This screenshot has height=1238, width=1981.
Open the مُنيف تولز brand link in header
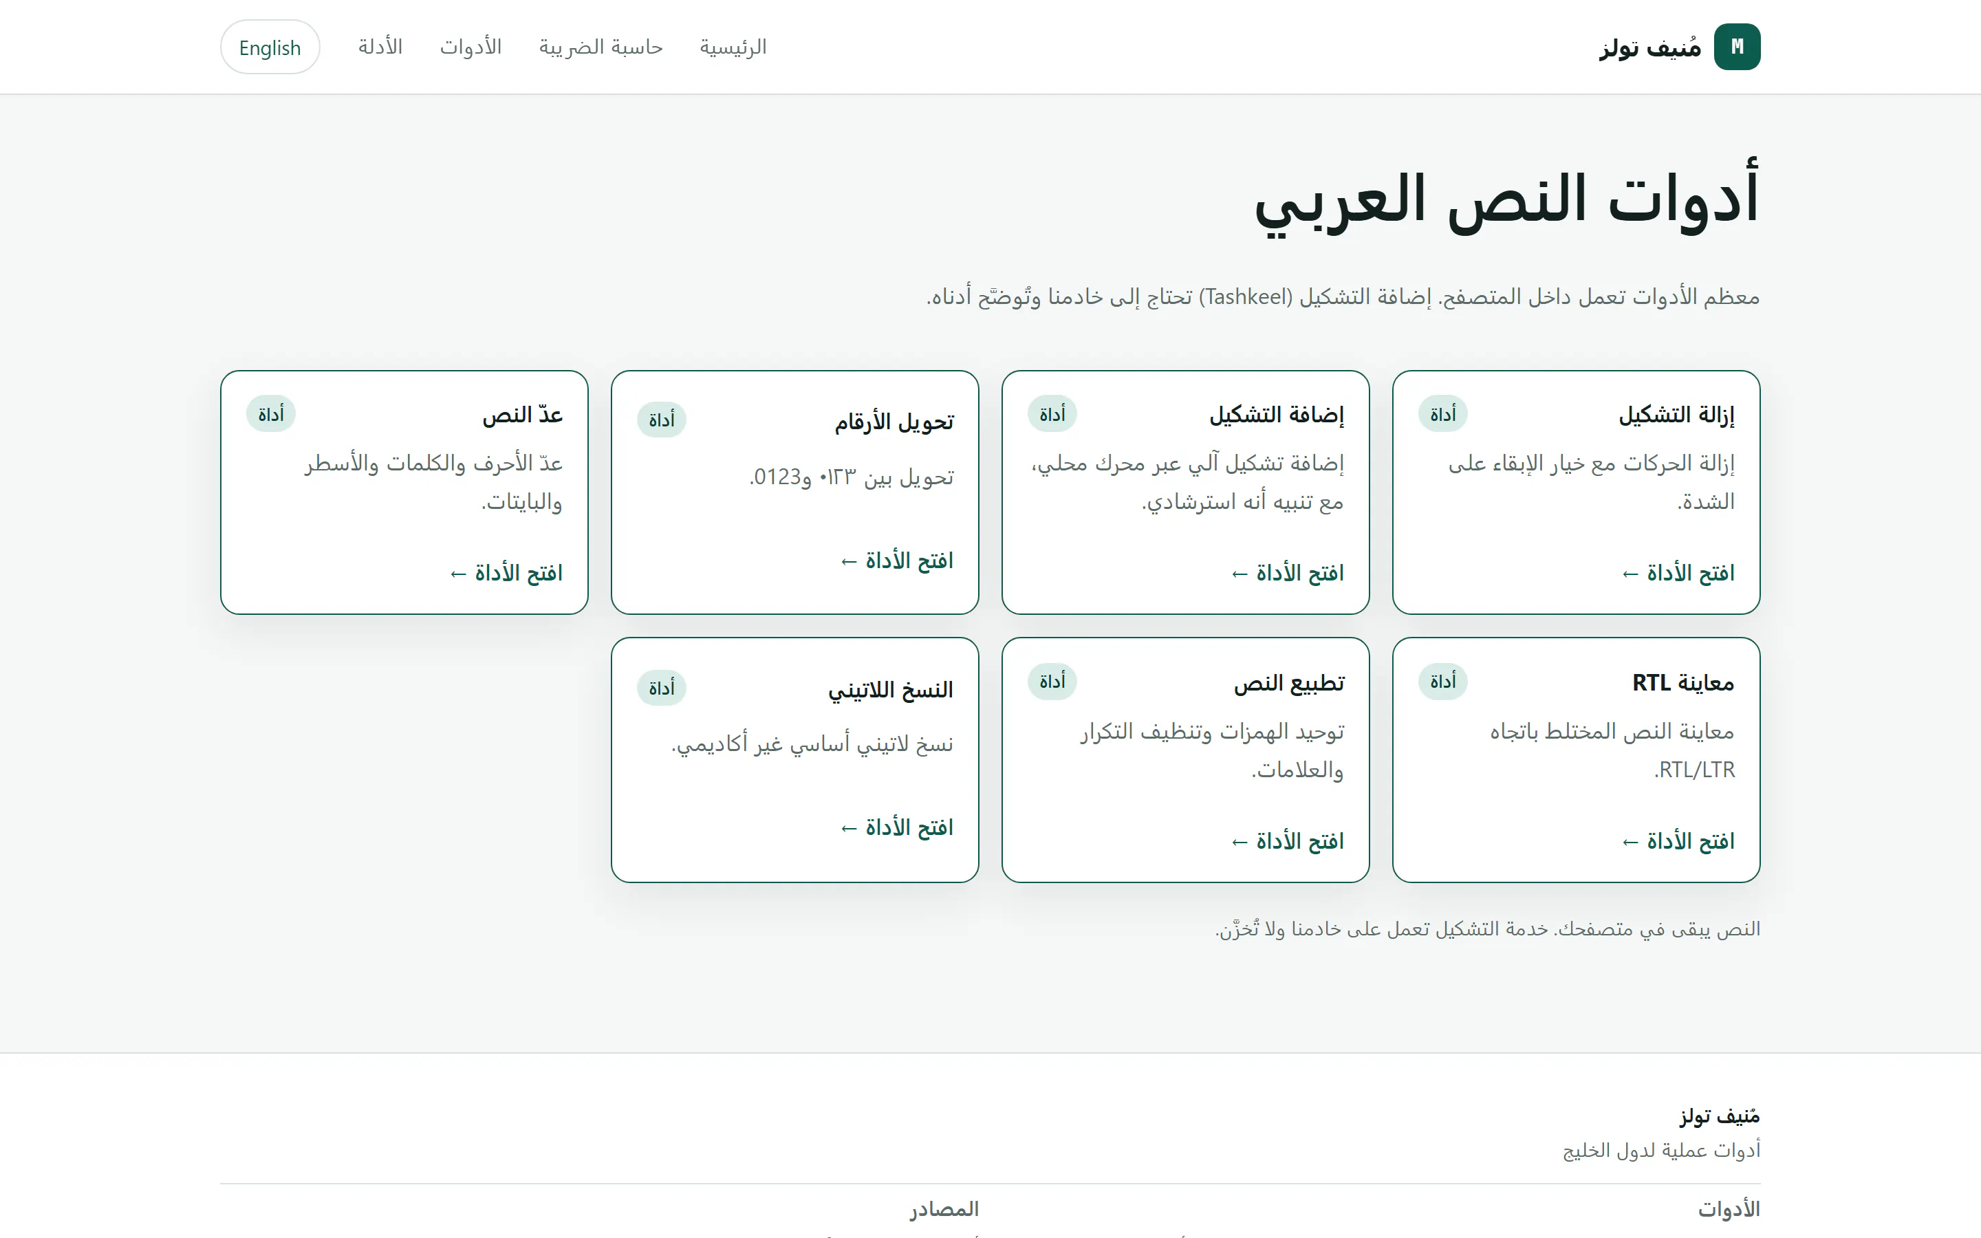coord(1679,47)
